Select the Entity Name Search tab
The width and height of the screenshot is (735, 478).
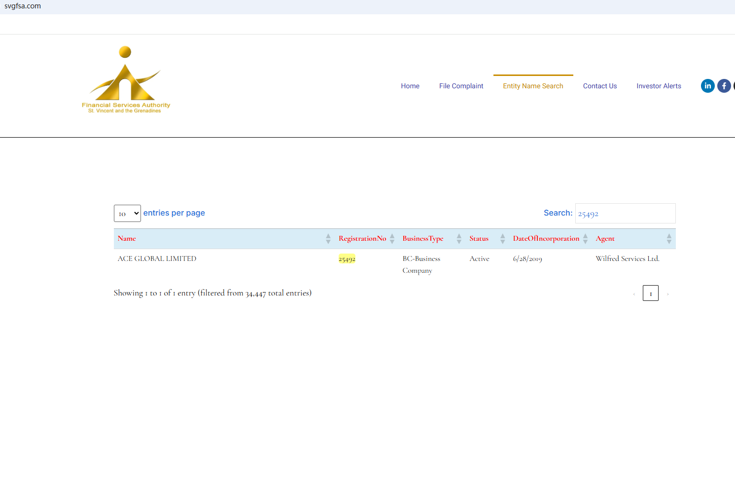(x=533, y=86)
